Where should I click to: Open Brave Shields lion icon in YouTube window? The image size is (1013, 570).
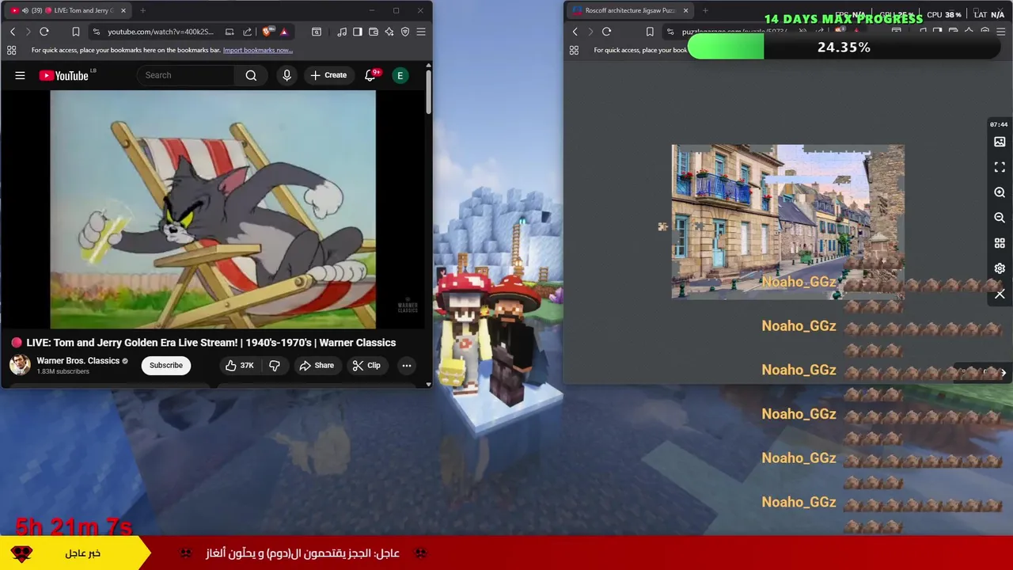click(x=268, y=32)
